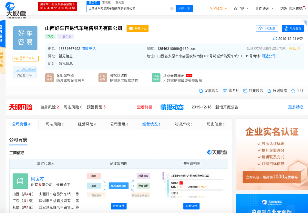Click the data correction (数据纠错) icon
This screenshot has height=213, width=308.
point(269,91)
